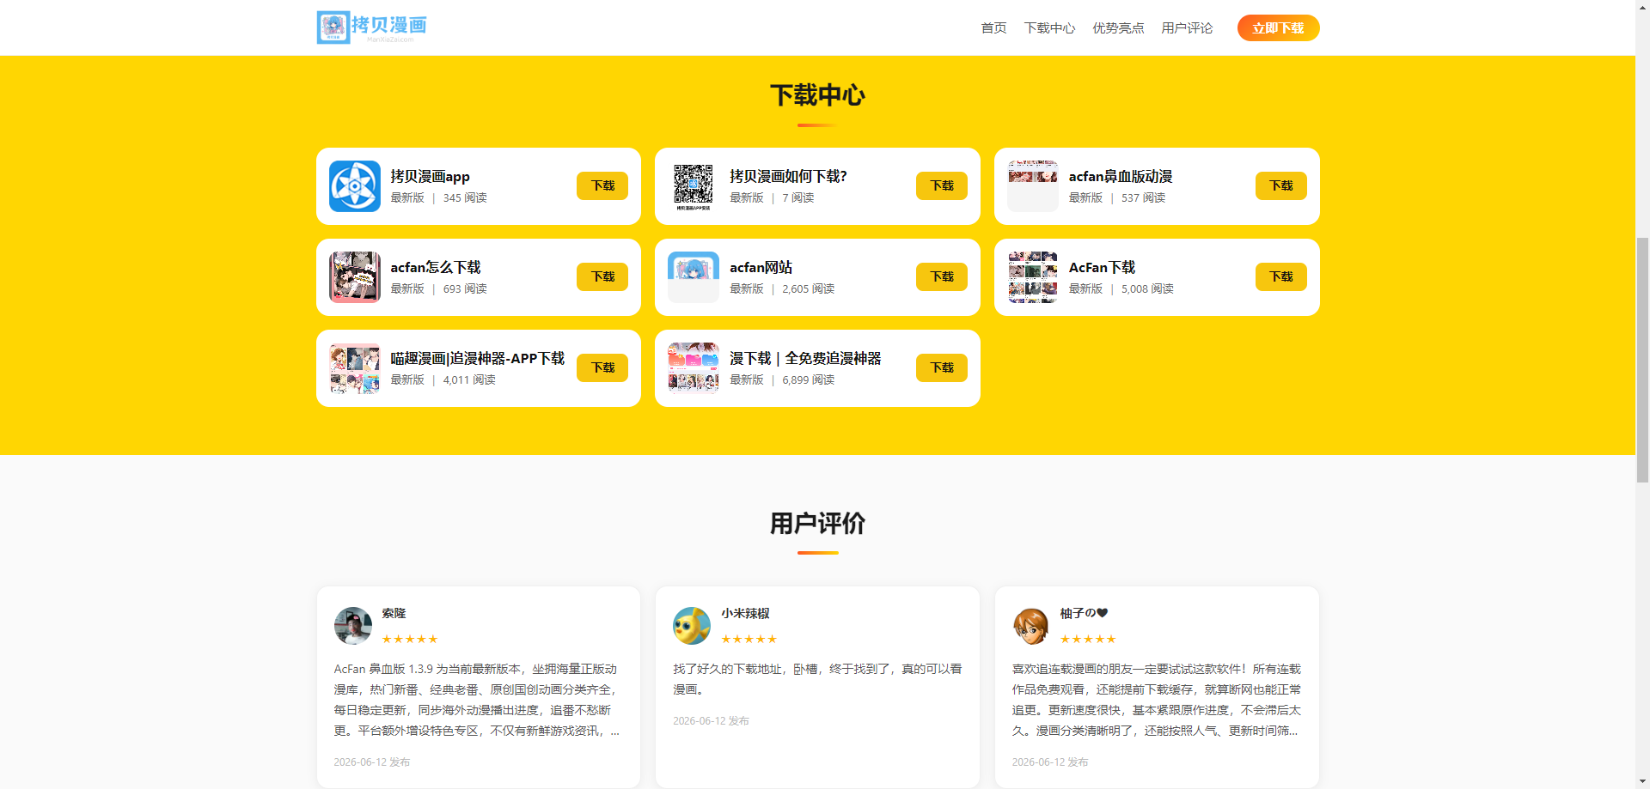
Task: Click the star rating under 索隆
Action: pyautogui.click(x=410, y=639)
